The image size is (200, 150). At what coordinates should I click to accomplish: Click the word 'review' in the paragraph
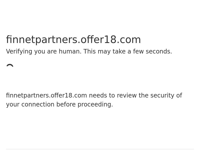click(x=127, y=95)
